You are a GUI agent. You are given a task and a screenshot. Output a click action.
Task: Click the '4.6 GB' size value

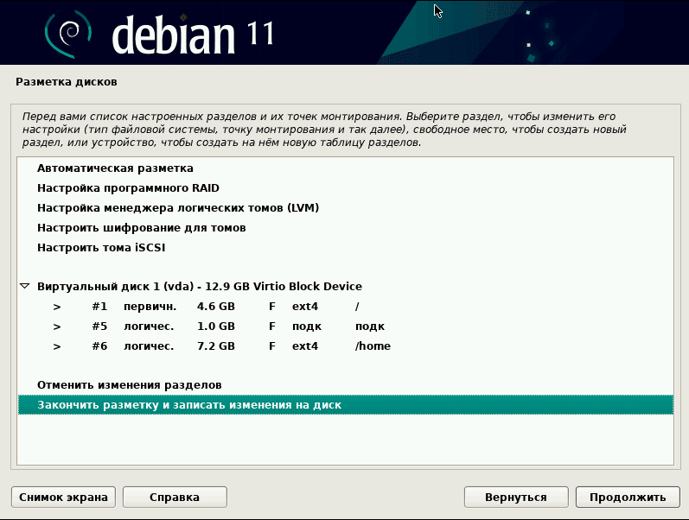pyautogui.click(x=216, y=306)
